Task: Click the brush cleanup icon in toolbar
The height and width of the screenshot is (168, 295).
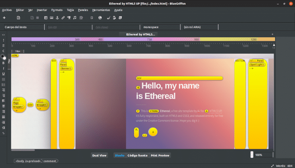Action: click(108, 18)
